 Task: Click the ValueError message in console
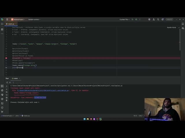coord(28,97)
